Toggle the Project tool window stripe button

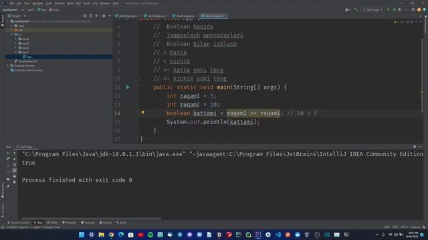(x=3, y=20)
